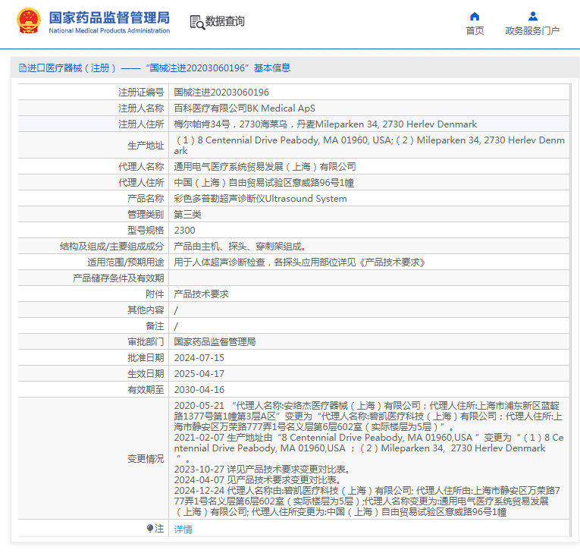This screenshot has width=580, height=553.
Task: Click the lightbulb icon beside 注
Action: [149, 529]
